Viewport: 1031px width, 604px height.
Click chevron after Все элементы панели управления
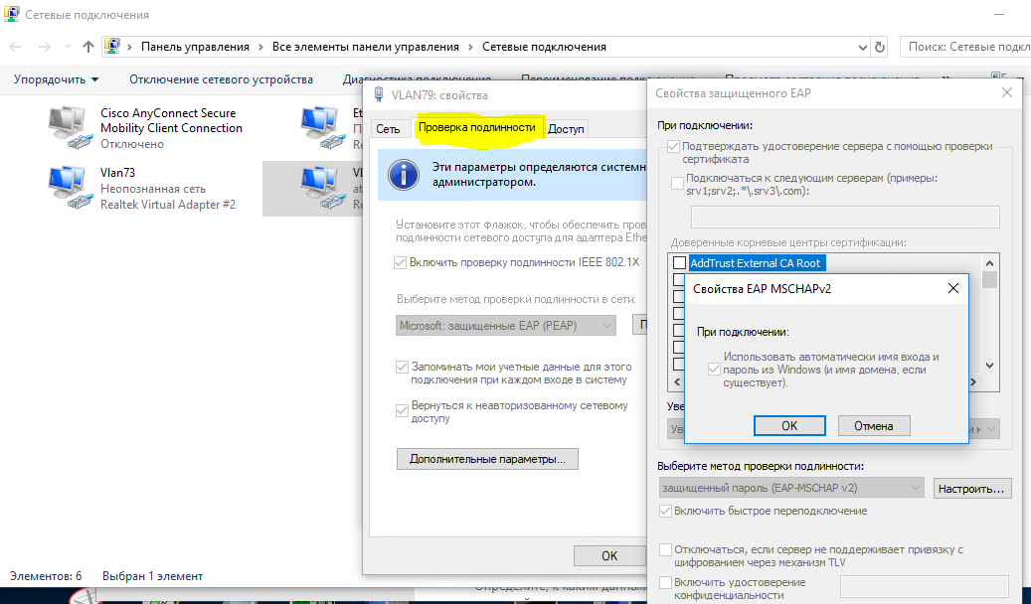click(471, 47)
